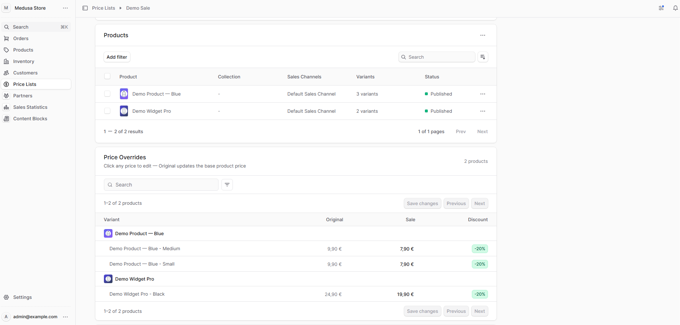Click '3 variants' in Demo Product — Blue row
The height and width of the screenshot is (325, 680).
(x=367, y=94)
